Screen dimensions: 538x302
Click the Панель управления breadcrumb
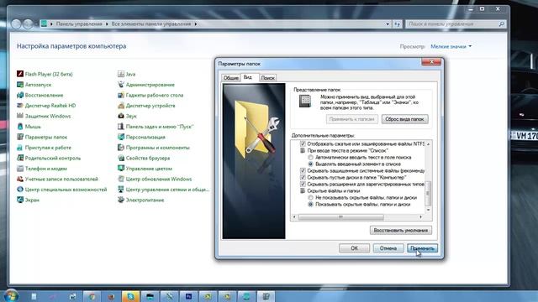click(x=79, y=24)
